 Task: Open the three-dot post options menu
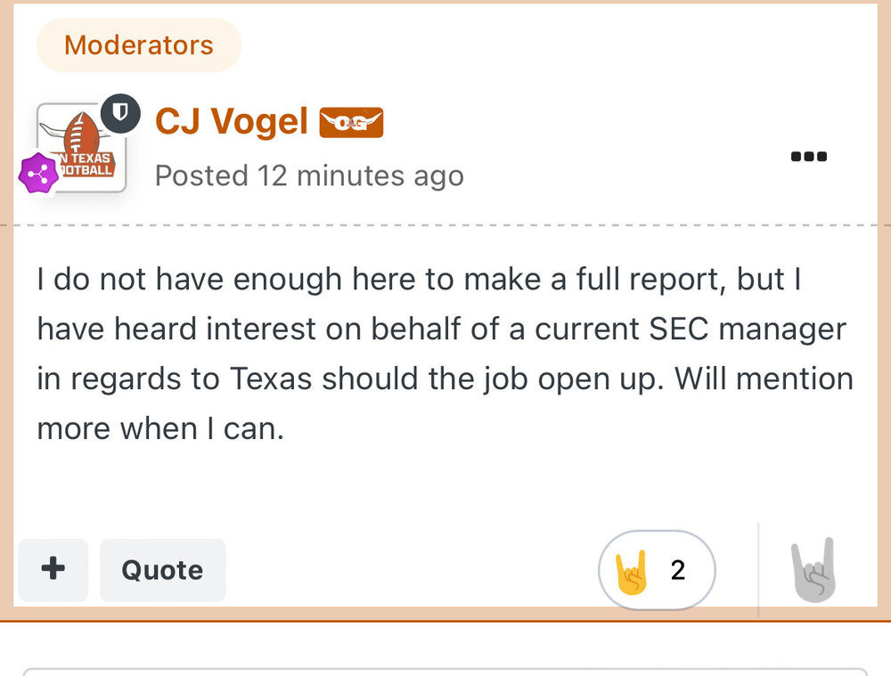(809, 157)
